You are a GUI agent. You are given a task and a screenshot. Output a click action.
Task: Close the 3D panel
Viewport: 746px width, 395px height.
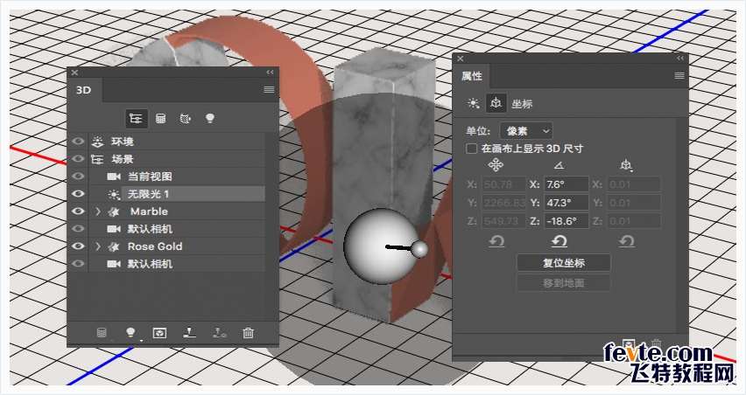(x=74, y=73)
